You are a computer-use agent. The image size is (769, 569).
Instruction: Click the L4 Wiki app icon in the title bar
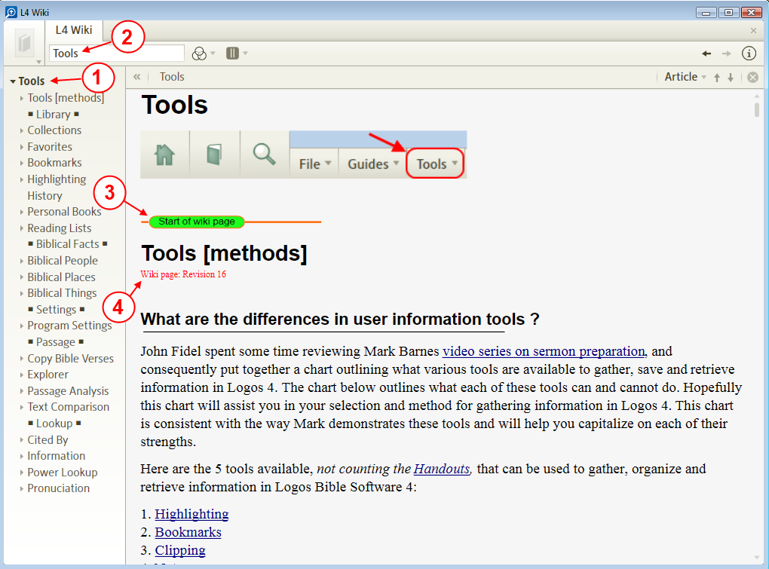pyautogui.click(x=11, y=12)
